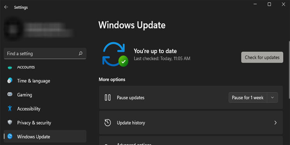Viewport: 290px width, 145px height.
Task: Open Accounts settings in the sidebar
Action: [45, 67]
